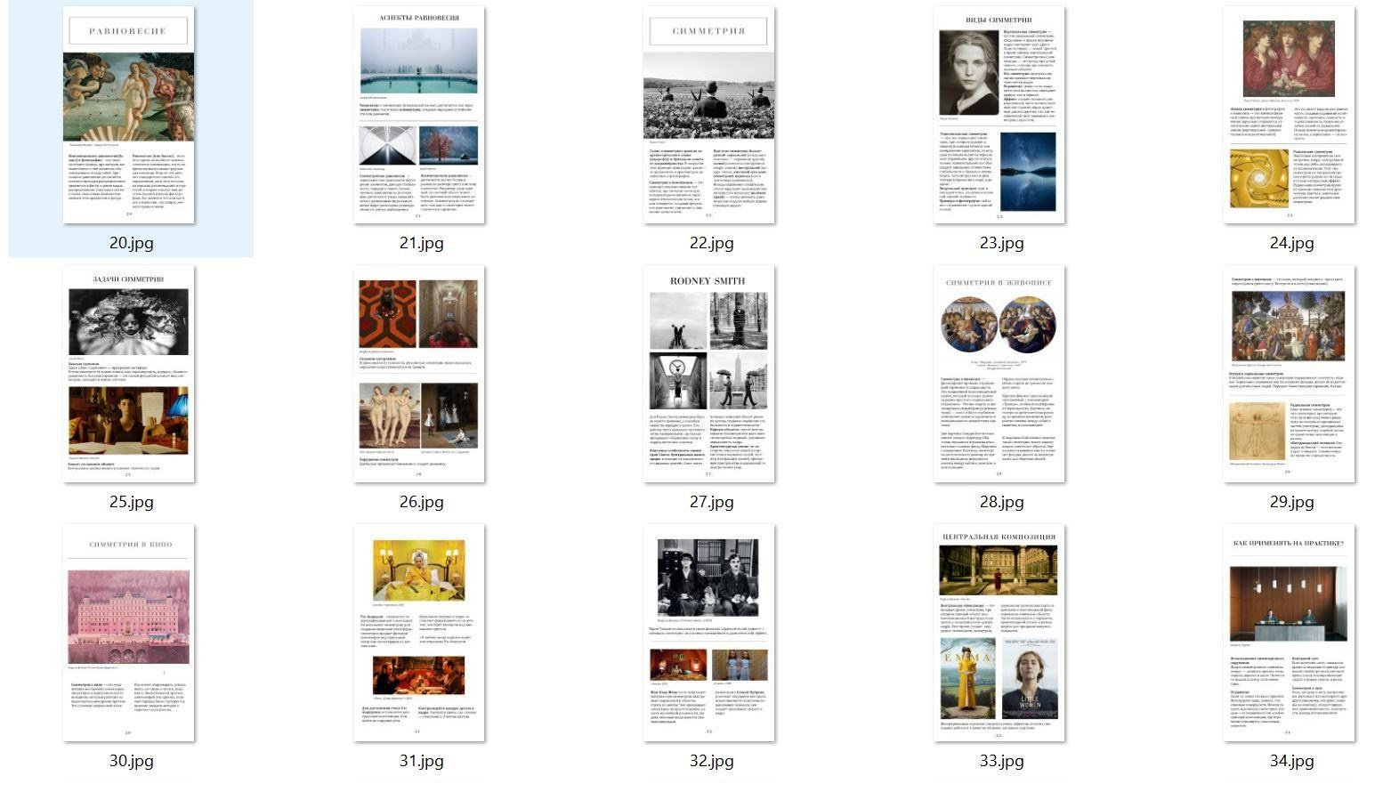
Task: Select the 32.jpg page thumbnail
Action: (709, 633)
